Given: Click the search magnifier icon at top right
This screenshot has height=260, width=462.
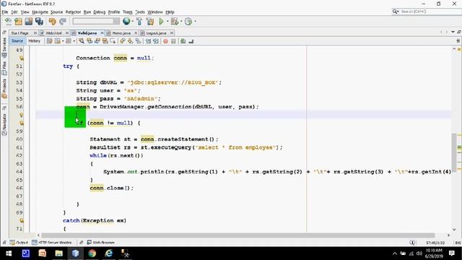Looking at the screenshot, I should pos(395,12).
